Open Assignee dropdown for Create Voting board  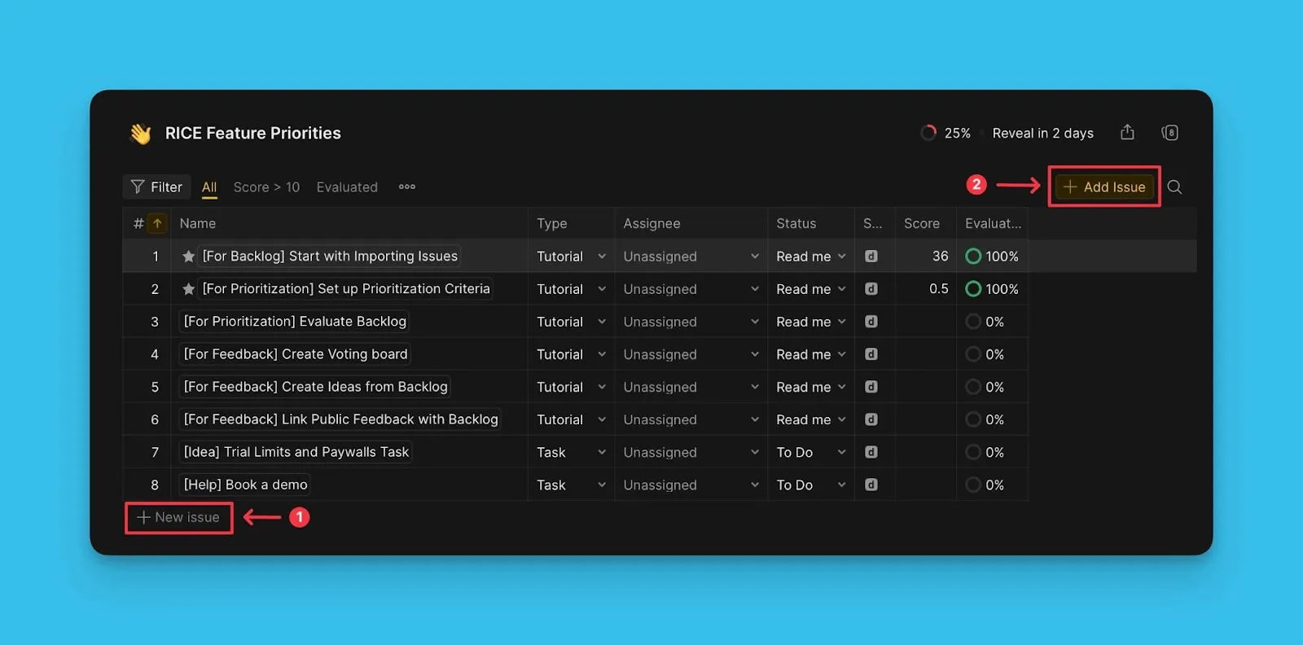pyautogui.click(x=754, y=354)
